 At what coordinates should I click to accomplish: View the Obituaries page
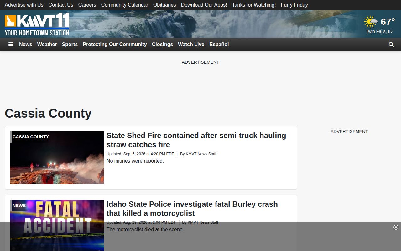point(164,5)
